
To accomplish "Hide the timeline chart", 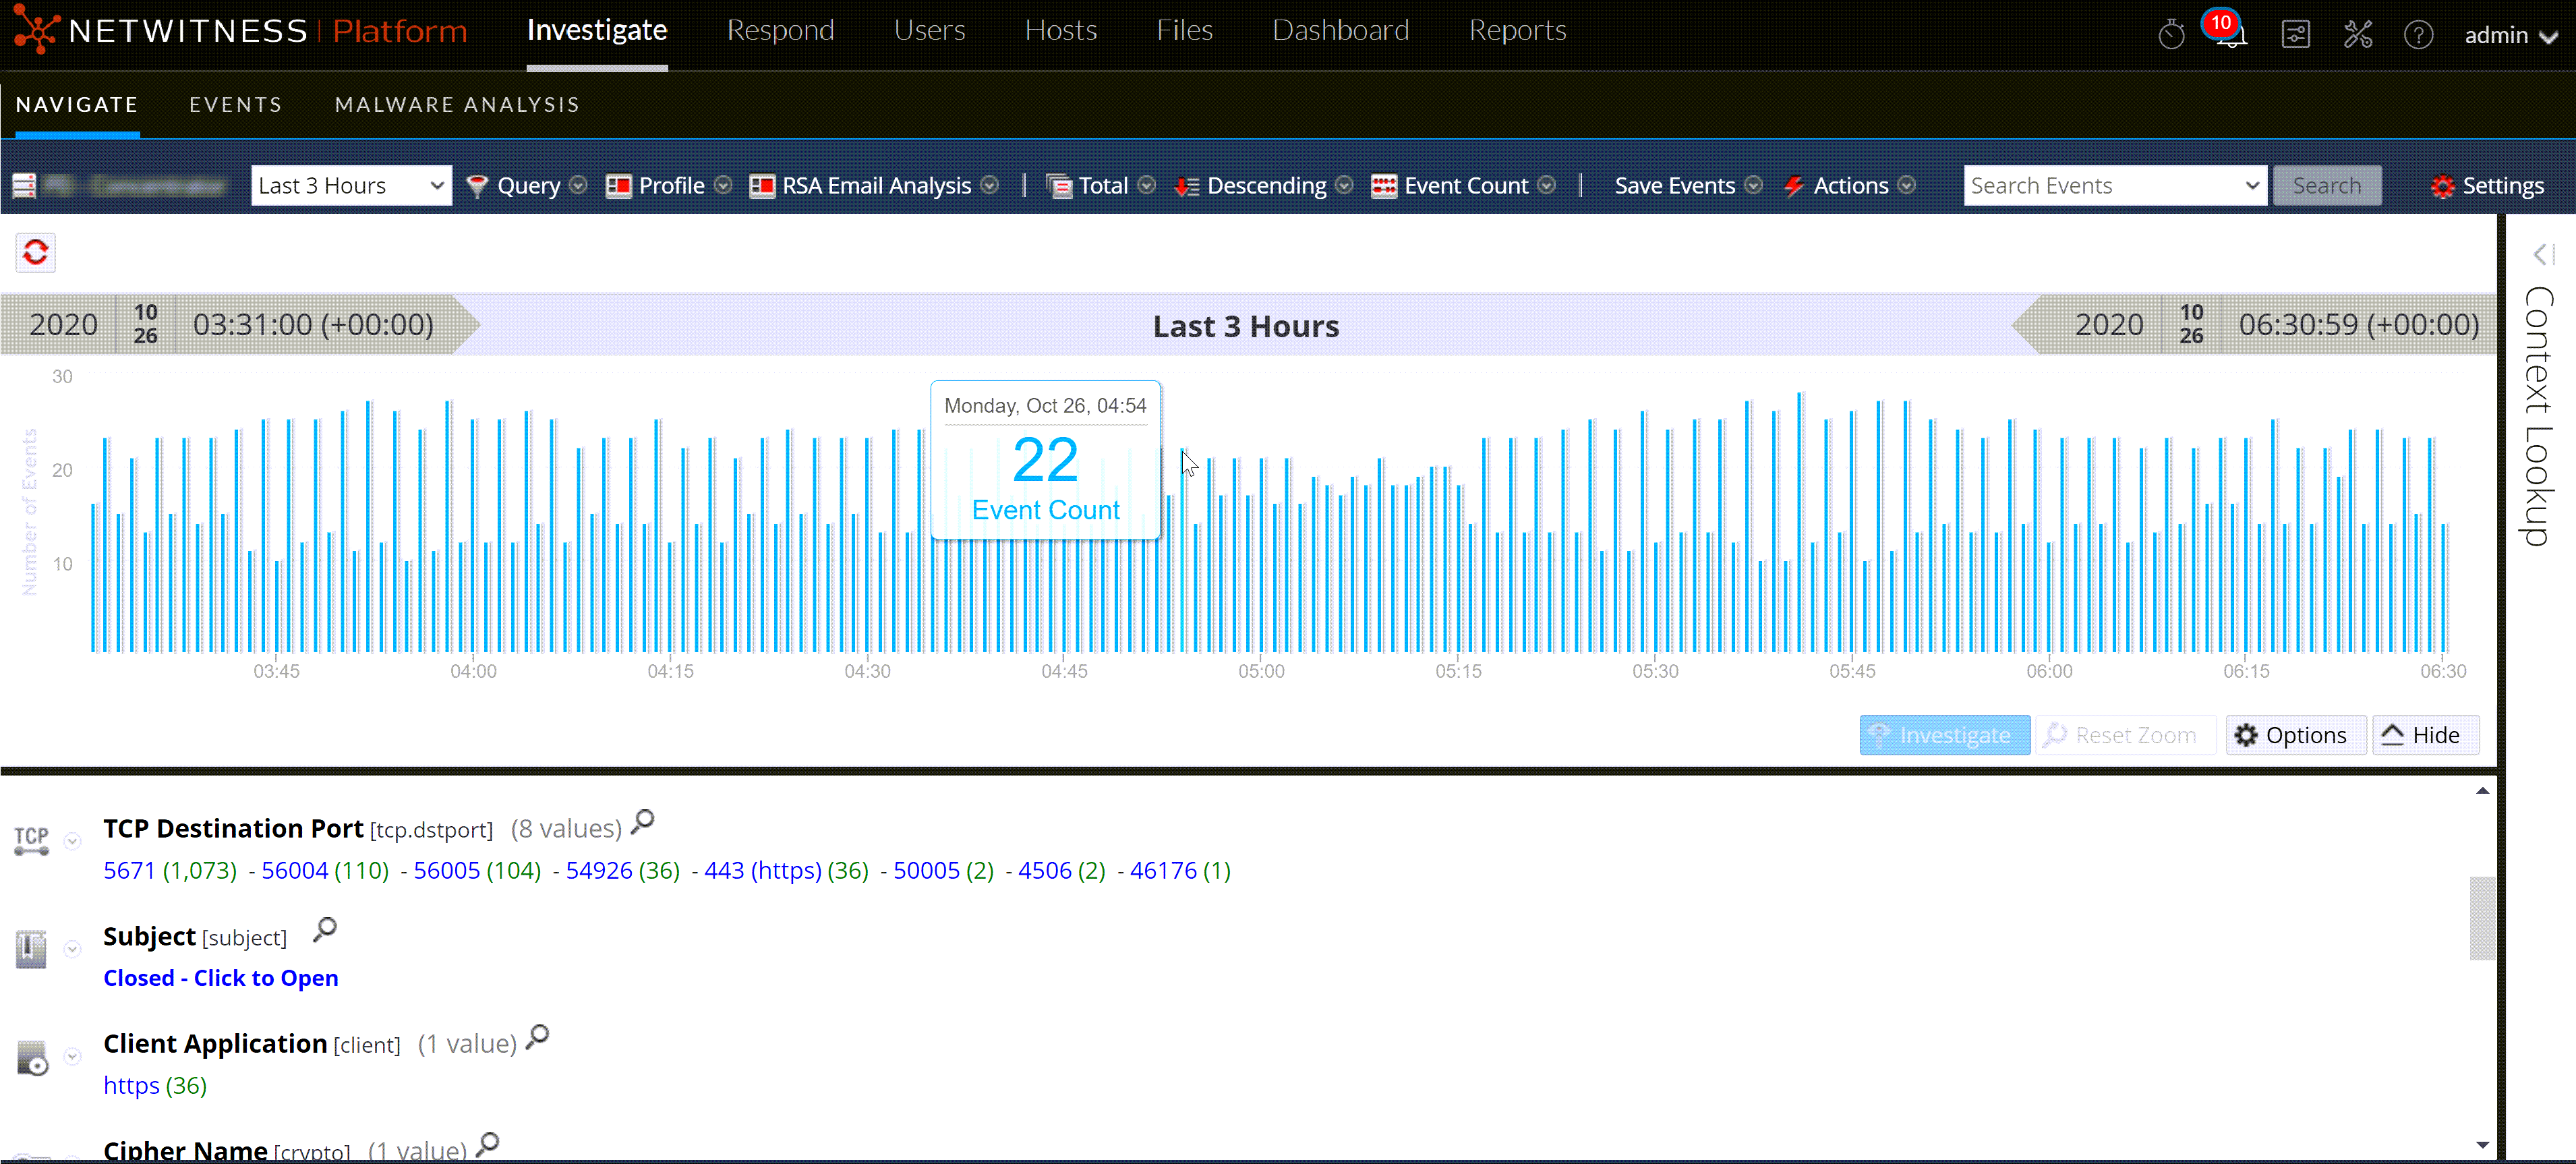I will 2424,735.
